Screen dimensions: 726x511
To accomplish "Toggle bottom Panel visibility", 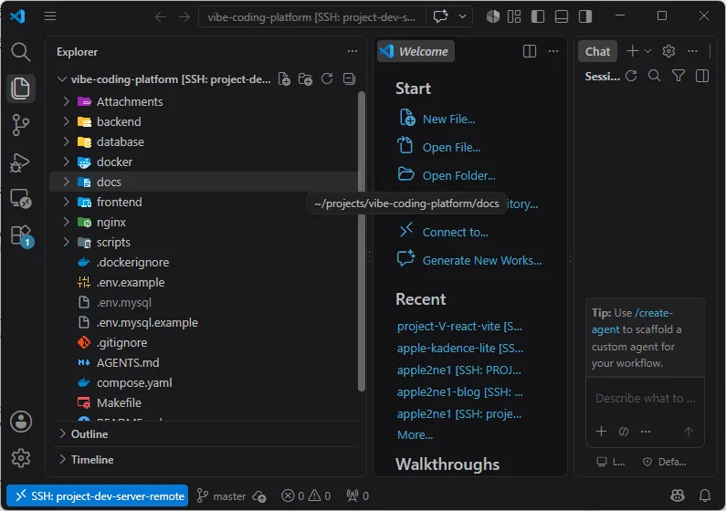I will (x=562, y=16).
